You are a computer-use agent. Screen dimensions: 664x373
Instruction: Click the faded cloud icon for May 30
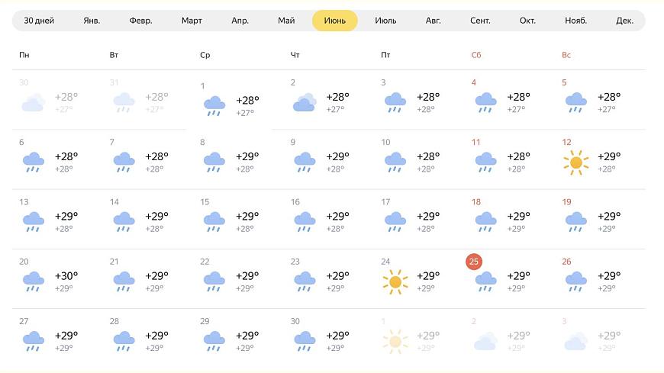click(x=34, y=102)
